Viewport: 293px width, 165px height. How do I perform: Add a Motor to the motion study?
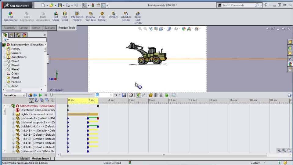coord(150,95)
